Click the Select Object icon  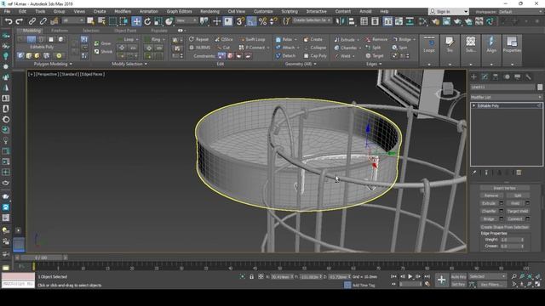point(90,21)
